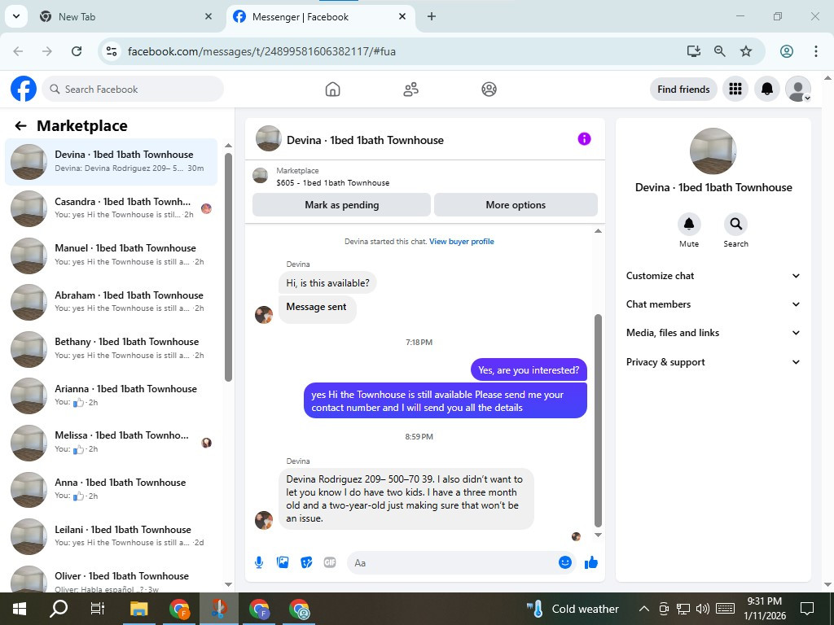Screen dimensions: 834x625
Task: Reload the page with the browser refresh icon
Action: pos(77,51)
